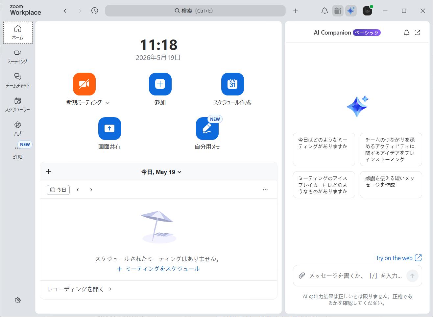Select prompt 今日はどのようなミーティングがありますか

click(324, 149)
